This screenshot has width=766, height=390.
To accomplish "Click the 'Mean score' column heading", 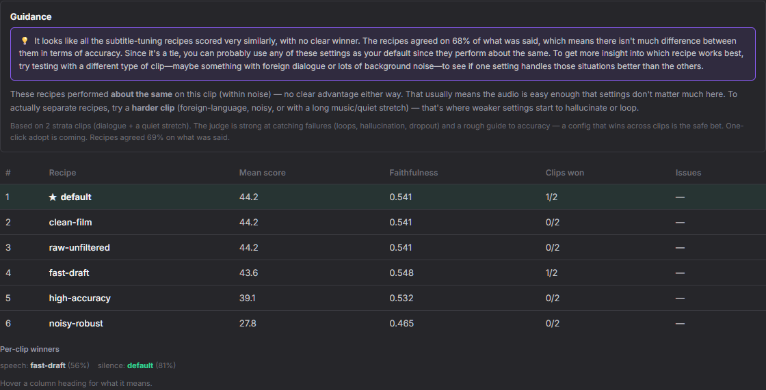I will pos(263,173).
